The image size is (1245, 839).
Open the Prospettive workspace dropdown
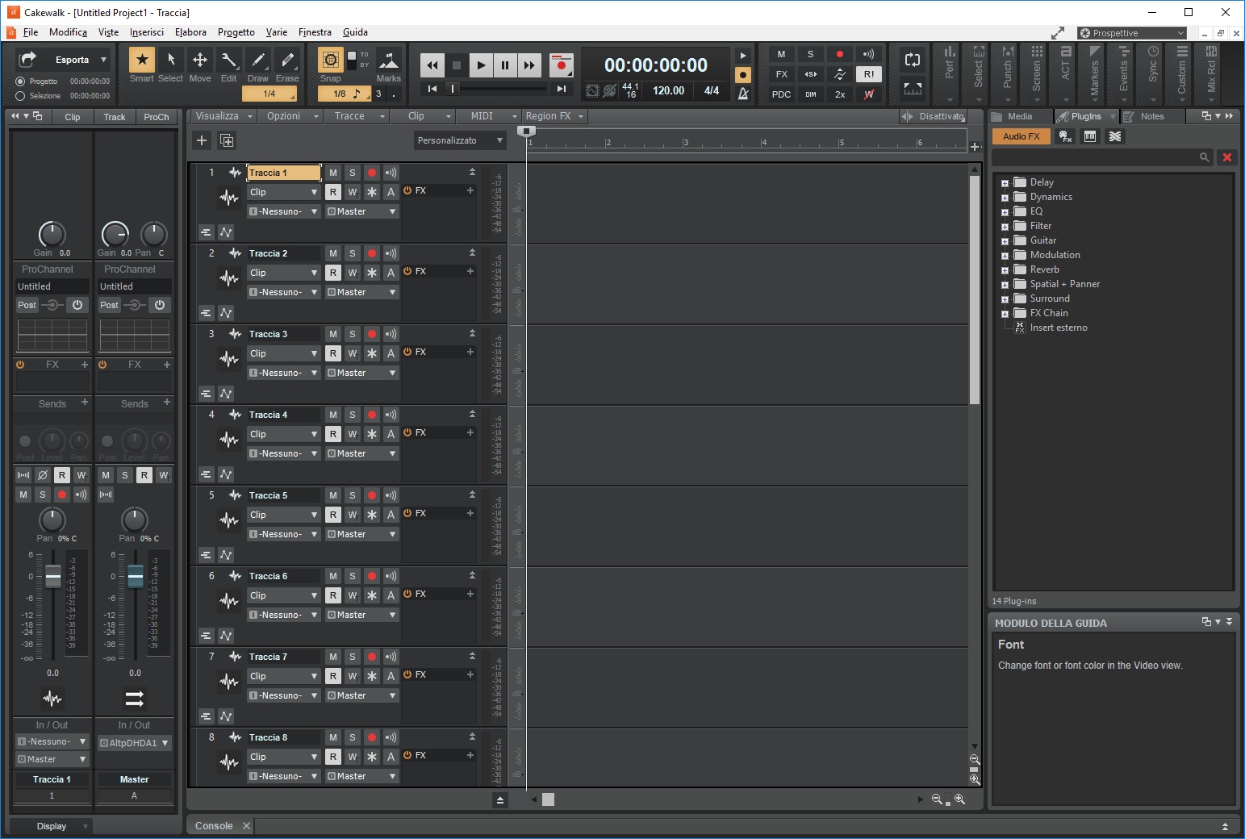tap(1132, 33)
